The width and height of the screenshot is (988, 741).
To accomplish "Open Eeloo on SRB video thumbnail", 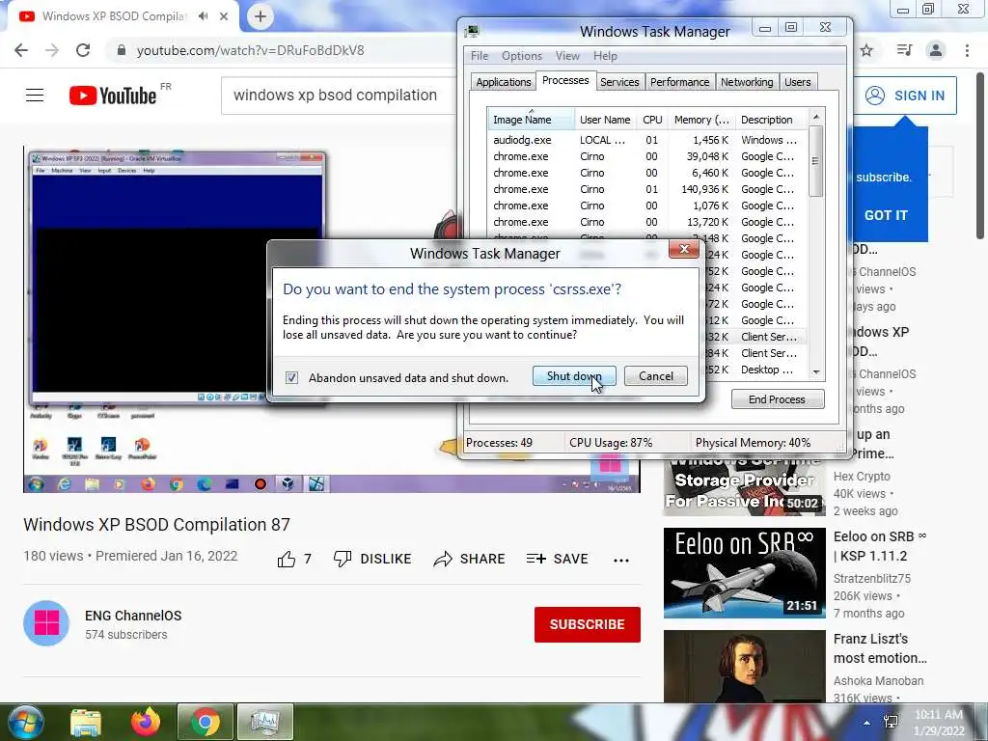I will [744, 573].
